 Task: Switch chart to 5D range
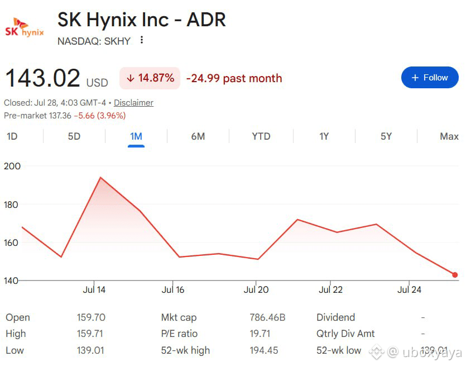(74, 136)
